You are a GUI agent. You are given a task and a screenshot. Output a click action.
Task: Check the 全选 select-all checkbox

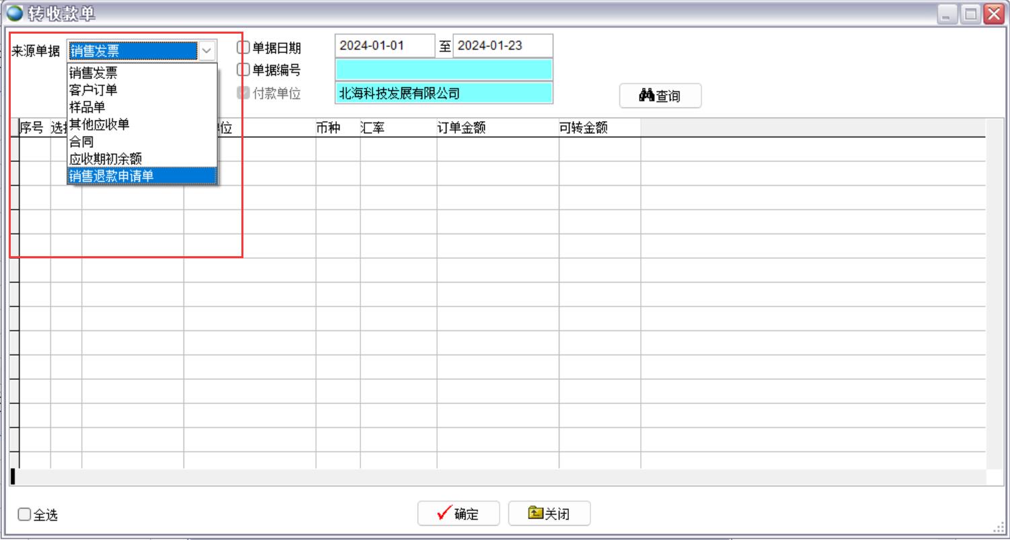click(24, 514)
